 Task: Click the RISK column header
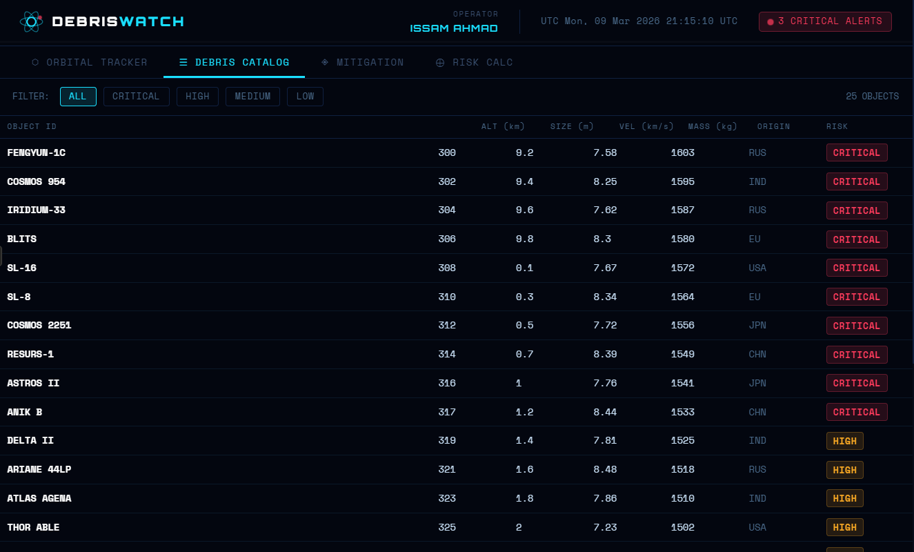(x=837, y=127)
